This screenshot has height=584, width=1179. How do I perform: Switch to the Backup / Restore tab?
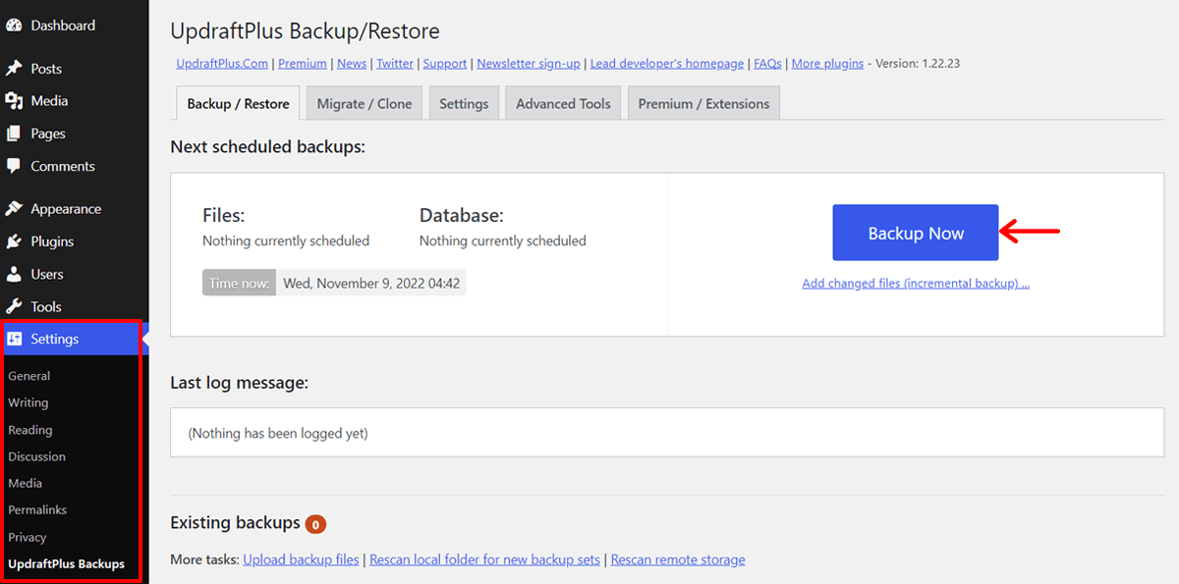(x=239, y=103)
